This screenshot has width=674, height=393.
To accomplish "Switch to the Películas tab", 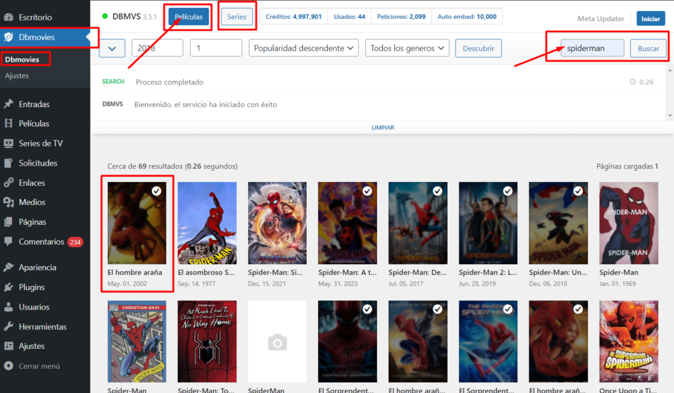I will pyautogui.click(x=189, y=16).
